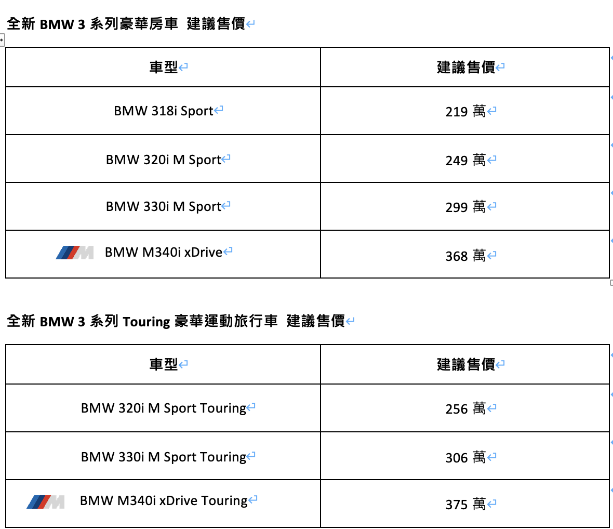This screenshot has height=529, width=613.
Task: Click the Touring 豪華運動旅行車 heading line
Action: tap(176, 321)
